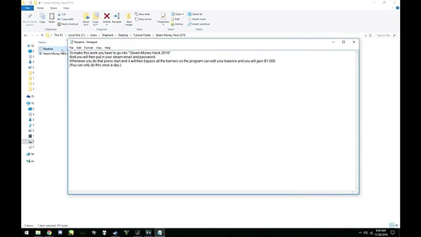
Task: Switch to the Home ribbon tab
Action: 40,8
